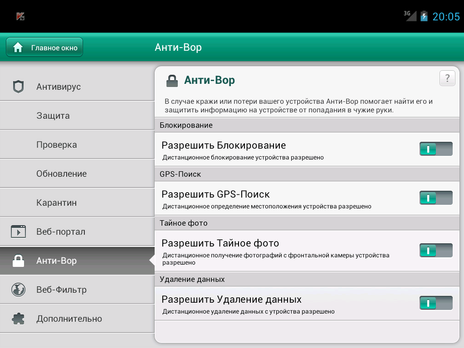Click the shield icon beside Антивирус

18,87
